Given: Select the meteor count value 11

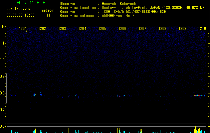Looking at the screenshot, I should click(x=48, y=15).
